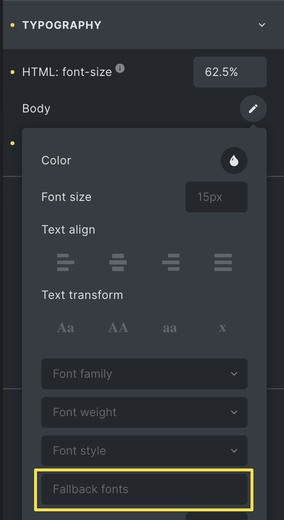
Task: Select right text align icon
Action: (171, 262)
